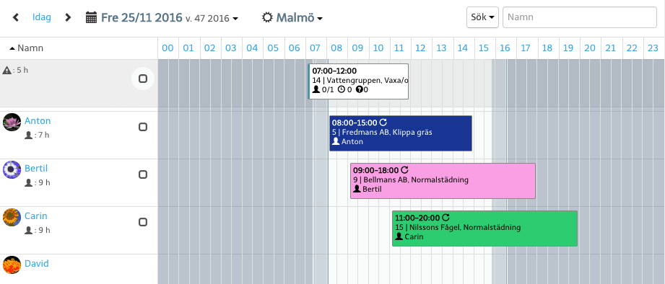665x284 pixels.
Task: Select Carin's green Nilssons Fågel shift block
Action: pyautogui.click(x=484, y=228)
